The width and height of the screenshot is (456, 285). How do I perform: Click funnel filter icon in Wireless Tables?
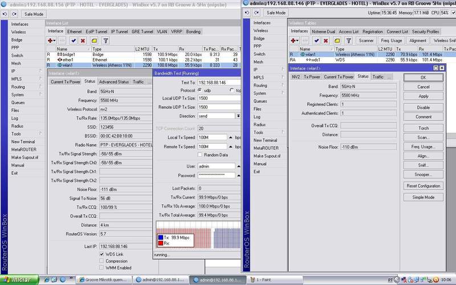pyautogui.click(x=349, y=40)
